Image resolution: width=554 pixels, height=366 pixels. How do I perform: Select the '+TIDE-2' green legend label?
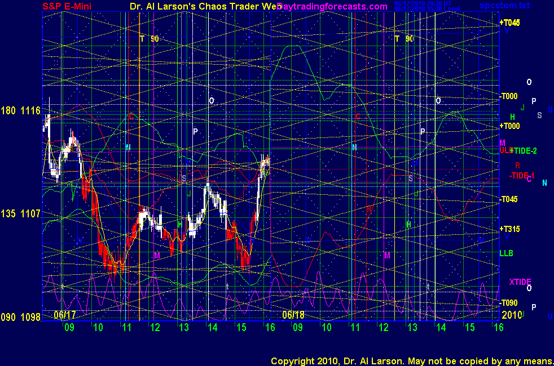pos(524,151)
